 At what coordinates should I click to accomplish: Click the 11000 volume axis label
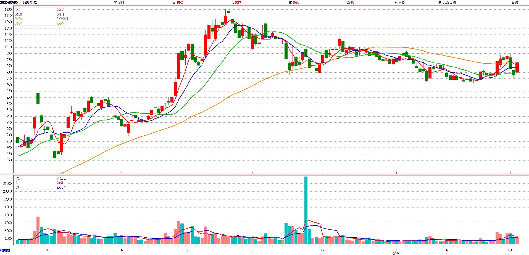coord(7,215)
